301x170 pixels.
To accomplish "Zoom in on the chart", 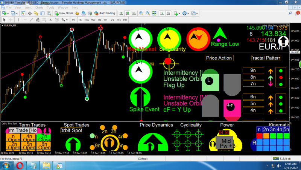I will (x=141, y=13).
